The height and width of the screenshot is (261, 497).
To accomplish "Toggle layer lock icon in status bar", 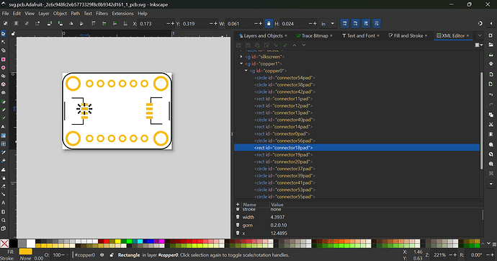I will pyautogui.click(x=112, y=255).
